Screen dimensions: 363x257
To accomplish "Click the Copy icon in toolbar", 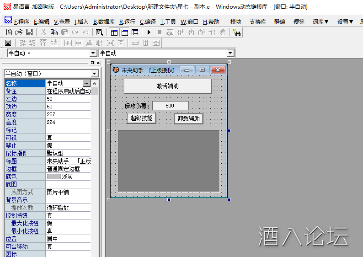I will (54, 32).
